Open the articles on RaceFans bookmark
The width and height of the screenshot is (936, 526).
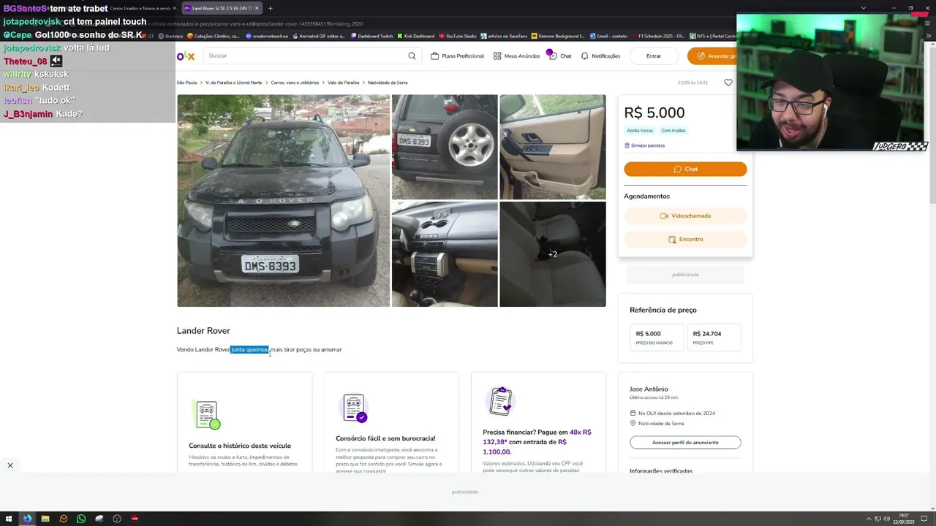click(x=505, y=36)
